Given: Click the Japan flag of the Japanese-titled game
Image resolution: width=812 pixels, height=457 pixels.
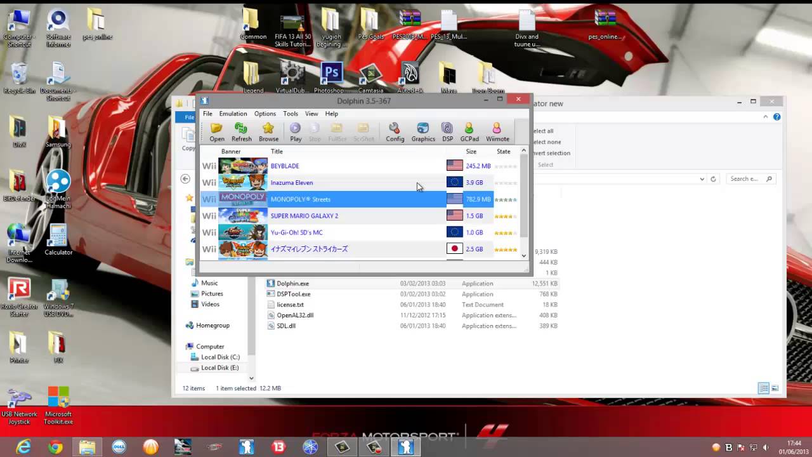Looking at the screenshot, I should [454, 249].
